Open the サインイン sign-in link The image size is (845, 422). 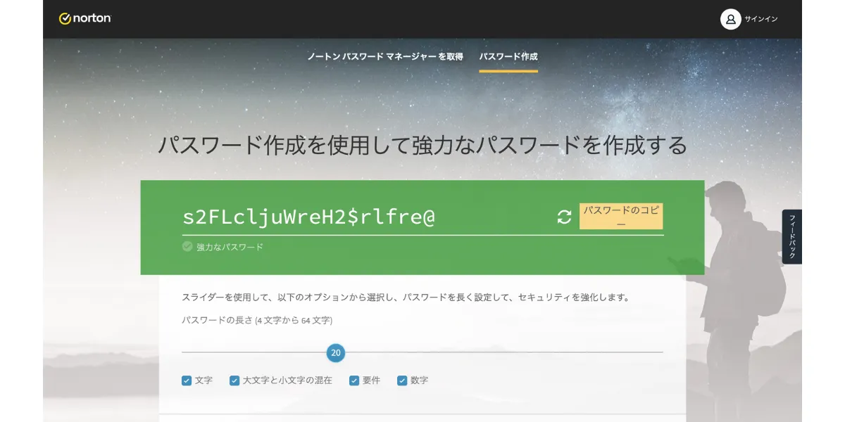point(761,19)
